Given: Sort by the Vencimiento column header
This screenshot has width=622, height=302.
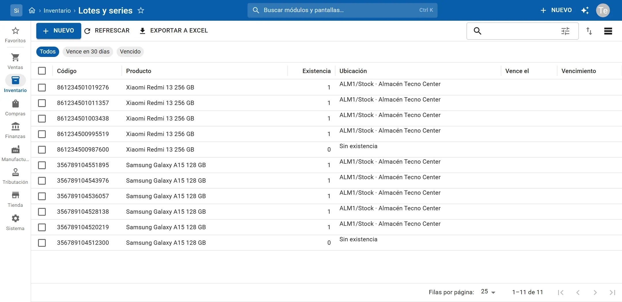Looking at the screenshot, I should (x=579, y=71).
